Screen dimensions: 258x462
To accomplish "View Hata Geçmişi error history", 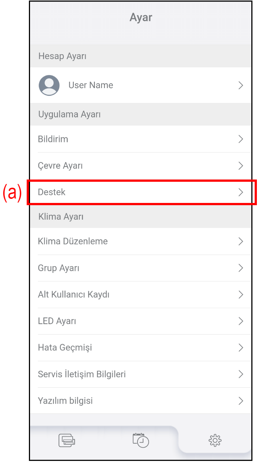I will point(65,348).
